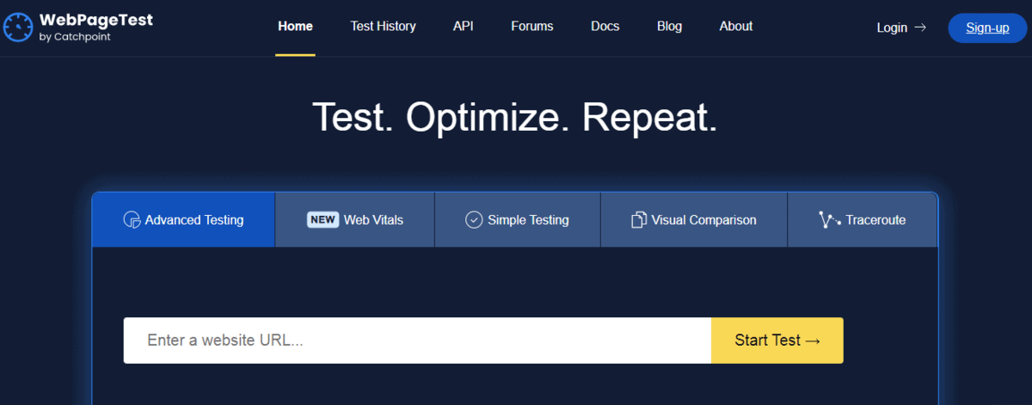Switch to the Advanced Testing tab
The width and height of the screenshot is (1032, 405).
(x=183, y=220)
